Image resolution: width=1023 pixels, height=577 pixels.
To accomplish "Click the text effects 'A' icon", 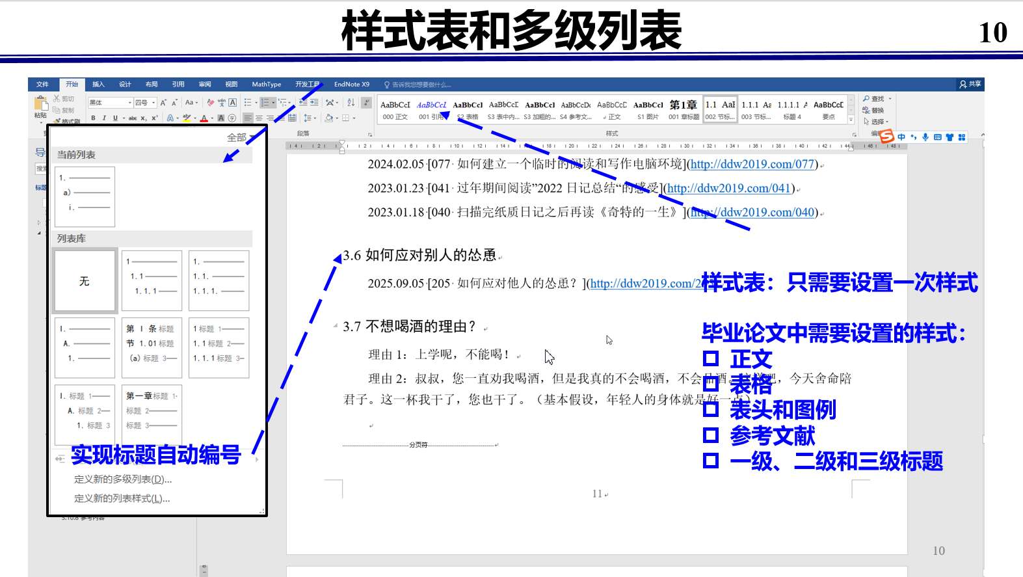I will pos(170,118).
